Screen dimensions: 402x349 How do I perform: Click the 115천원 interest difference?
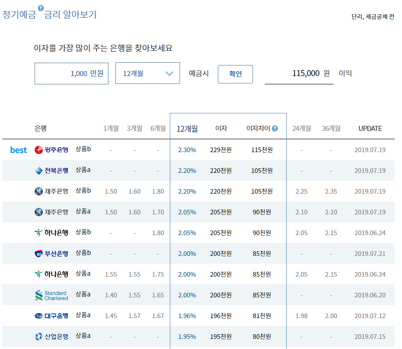(262, 150)
